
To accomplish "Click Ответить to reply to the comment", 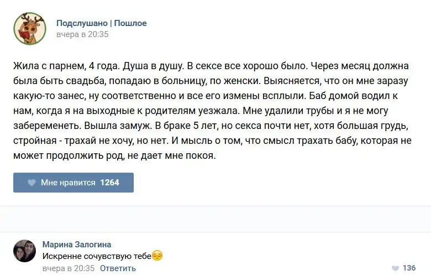I will [118, 268].
